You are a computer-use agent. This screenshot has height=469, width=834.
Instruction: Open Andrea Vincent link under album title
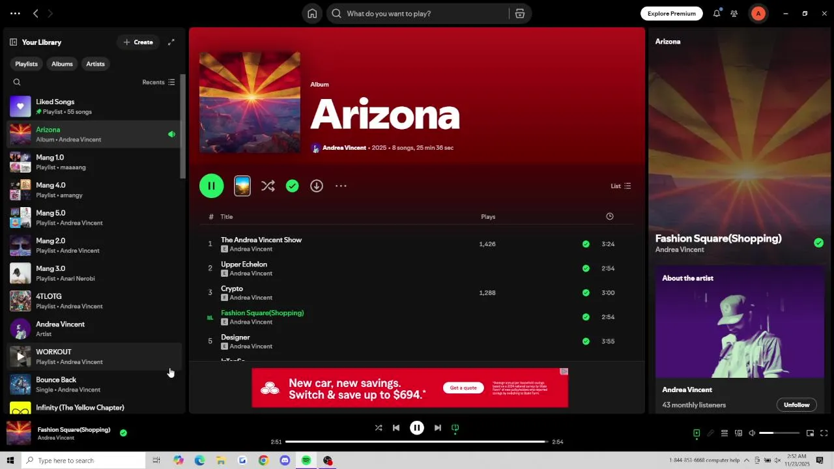344,148
